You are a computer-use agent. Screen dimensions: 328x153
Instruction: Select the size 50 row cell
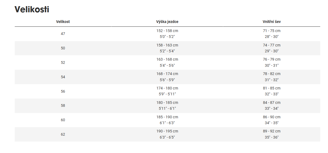(63, 48)
